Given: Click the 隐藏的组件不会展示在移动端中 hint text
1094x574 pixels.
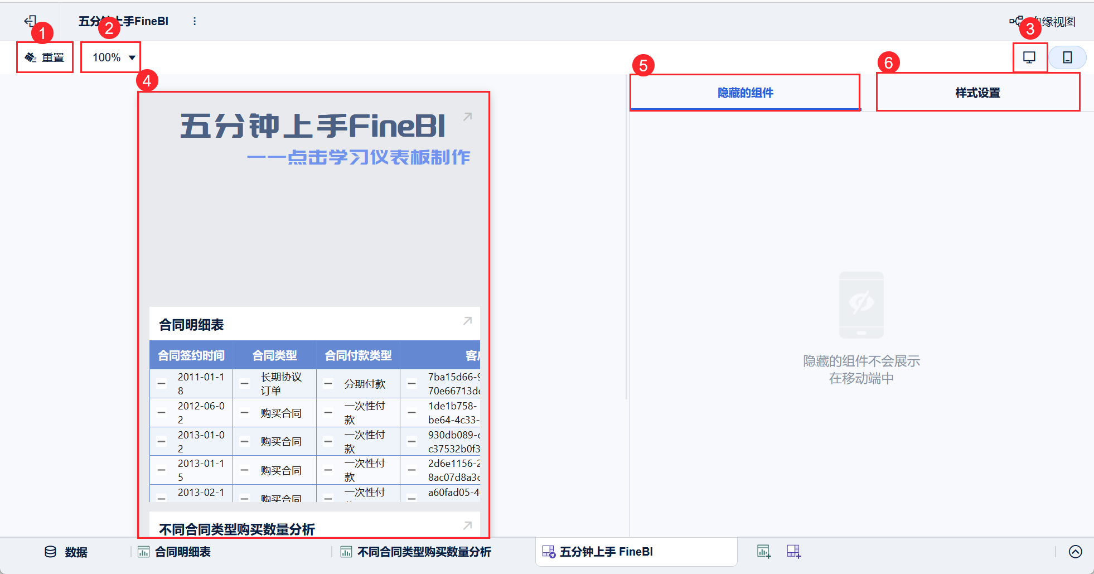Looking at the screenshot, I should point(861,370).
